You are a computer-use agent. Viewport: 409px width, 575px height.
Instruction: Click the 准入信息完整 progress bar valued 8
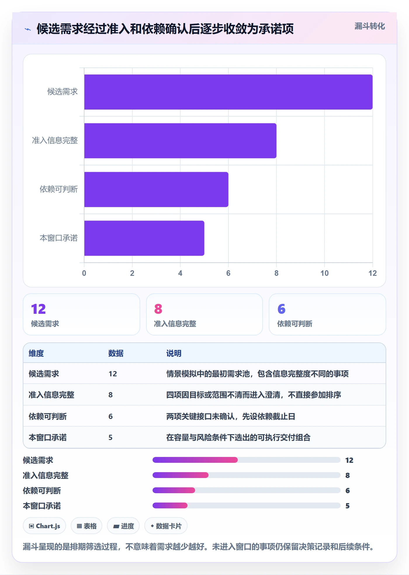pyautogui.click(x=247, y=475)
